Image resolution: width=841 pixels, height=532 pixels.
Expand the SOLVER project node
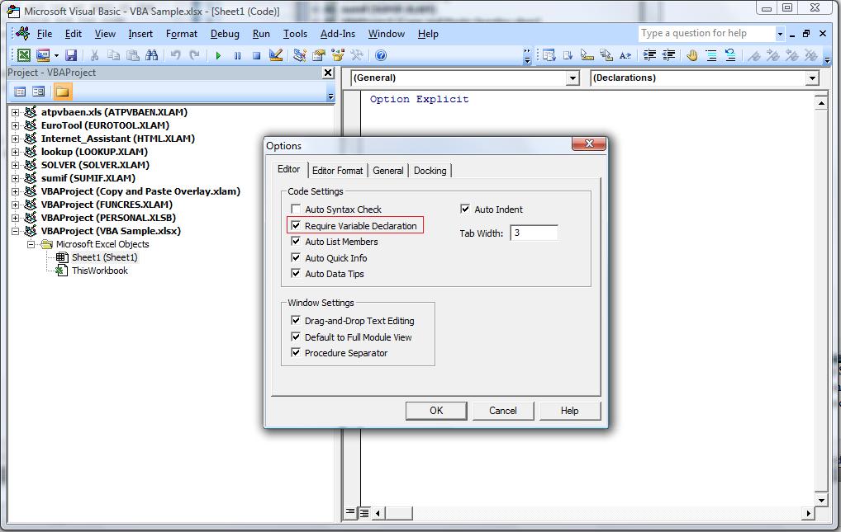point(15,165)
